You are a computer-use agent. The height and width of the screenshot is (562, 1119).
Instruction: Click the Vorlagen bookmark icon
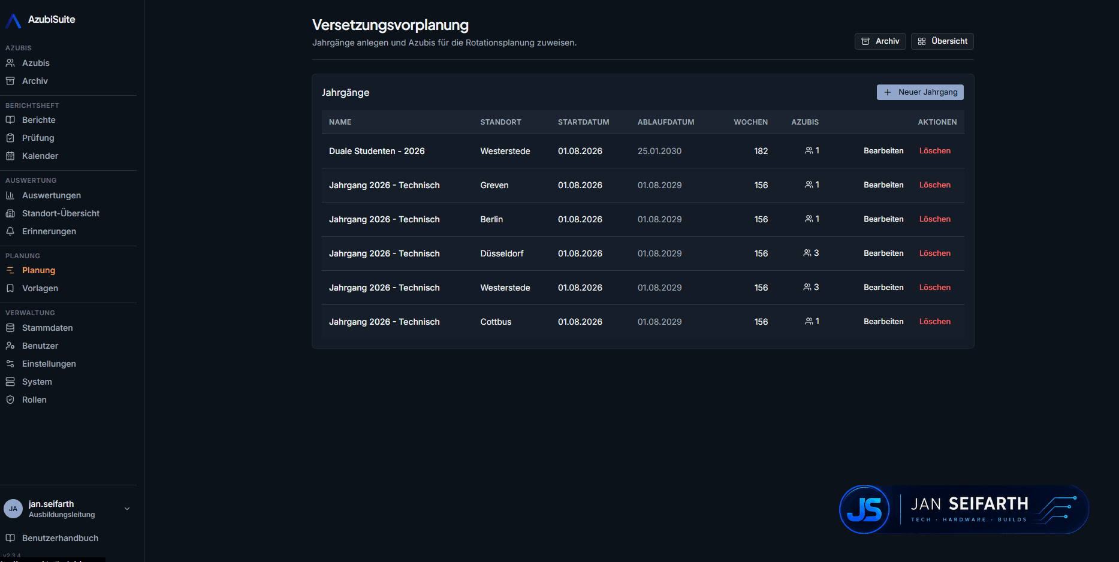[x=10, y=288]
